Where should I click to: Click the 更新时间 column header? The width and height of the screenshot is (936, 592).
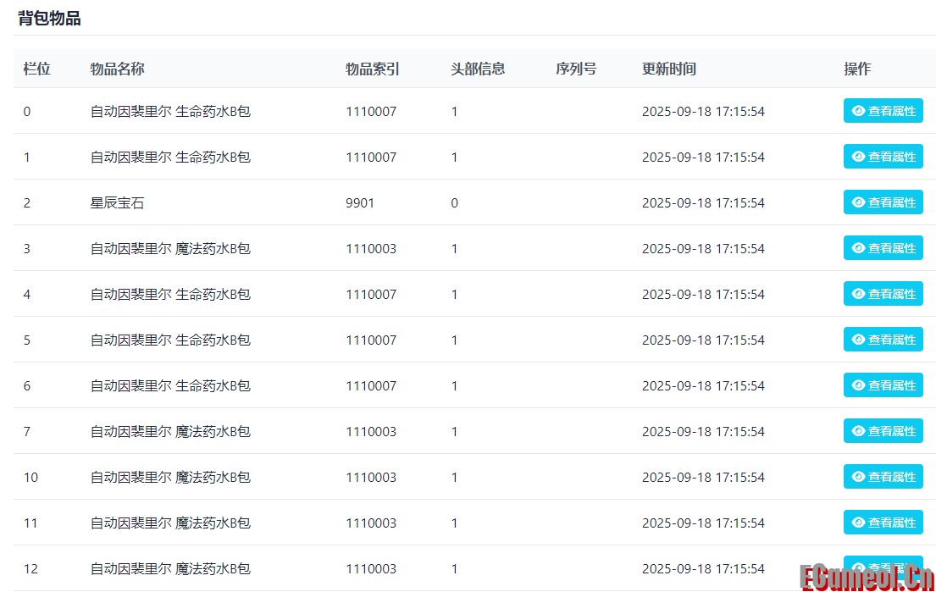[x=667, y=69]
